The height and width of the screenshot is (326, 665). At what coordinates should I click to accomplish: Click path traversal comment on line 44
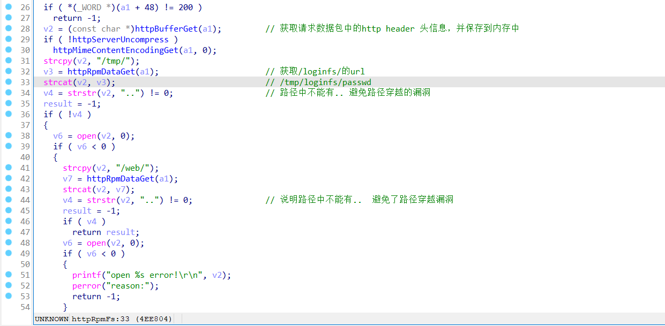coord(360,200)
